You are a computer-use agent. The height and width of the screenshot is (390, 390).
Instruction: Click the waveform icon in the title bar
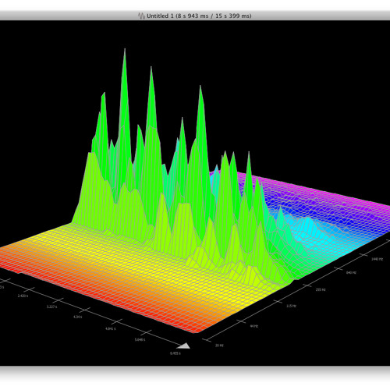tap(141, 16)
